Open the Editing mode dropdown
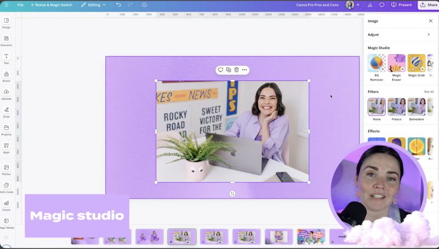Image resolution: width=439 pixels, height=249 pixels. point(93,5)
